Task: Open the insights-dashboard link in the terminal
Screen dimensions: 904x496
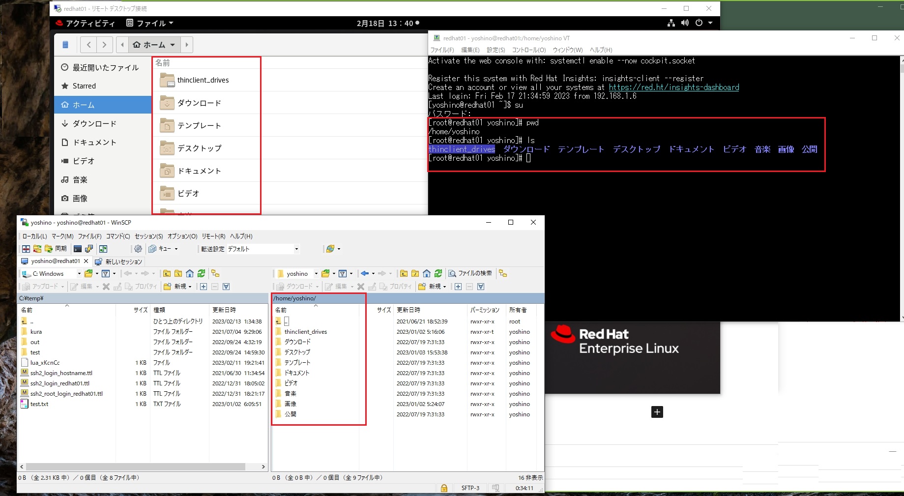Action: click(673, 87)
